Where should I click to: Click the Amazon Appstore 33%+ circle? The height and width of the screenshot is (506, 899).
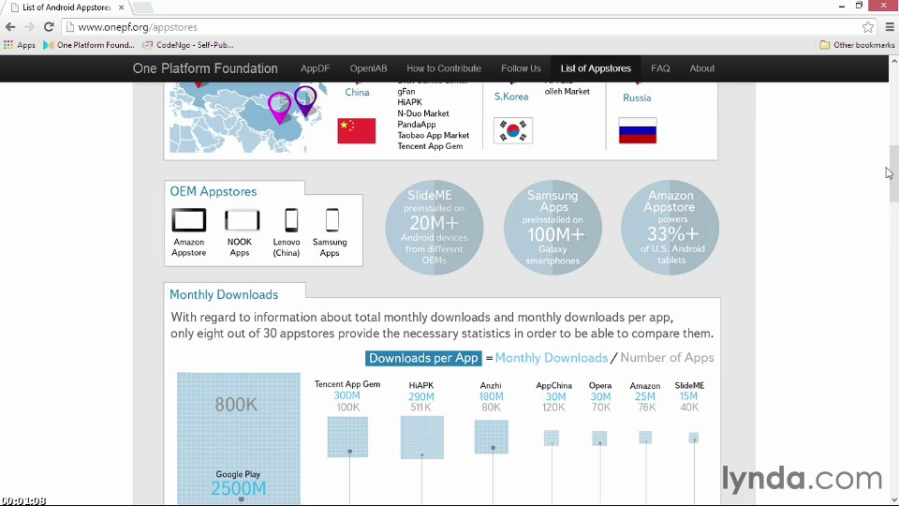click(671, 228)
